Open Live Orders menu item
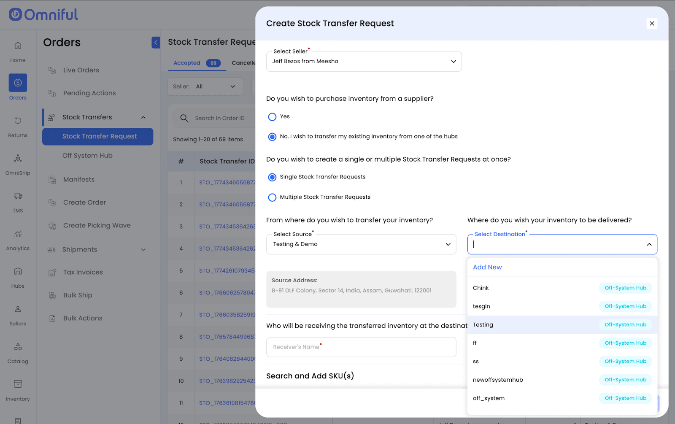Viewport: 675px width, 424px height. click(81, 70)
